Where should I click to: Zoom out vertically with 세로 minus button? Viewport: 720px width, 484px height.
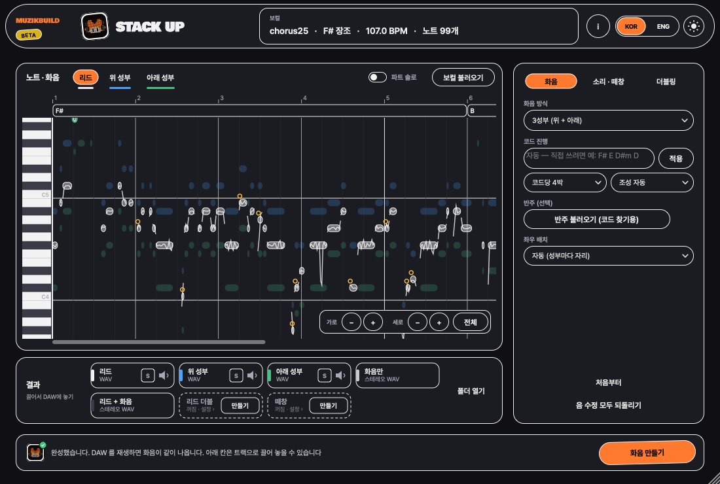point(418,322)
